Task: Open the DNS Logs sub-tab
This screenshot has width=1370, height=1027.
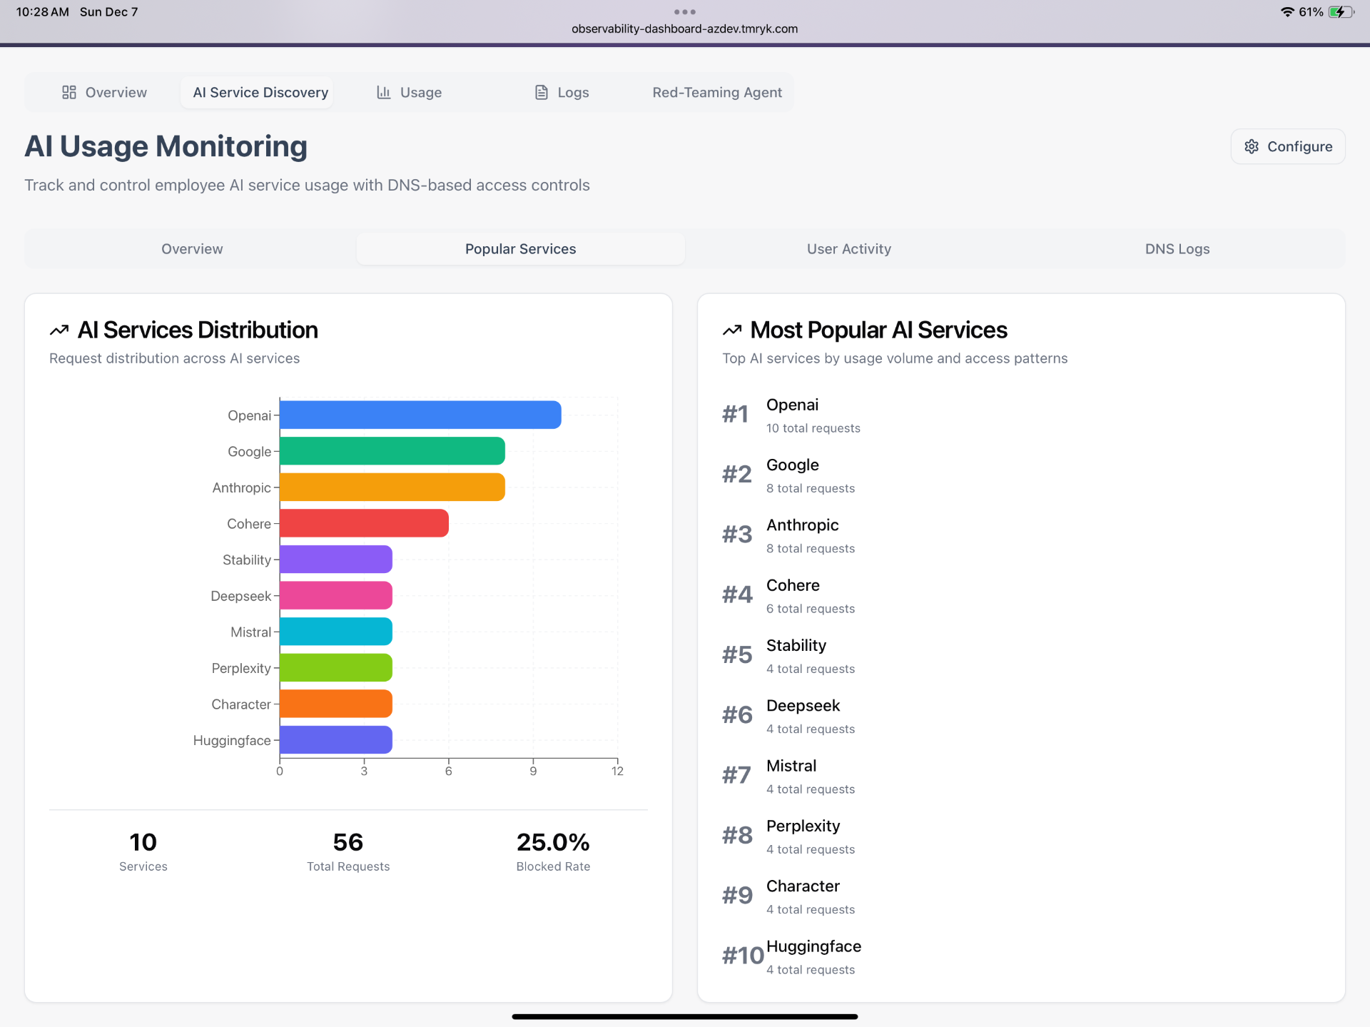Action: tap(1177, 249)
